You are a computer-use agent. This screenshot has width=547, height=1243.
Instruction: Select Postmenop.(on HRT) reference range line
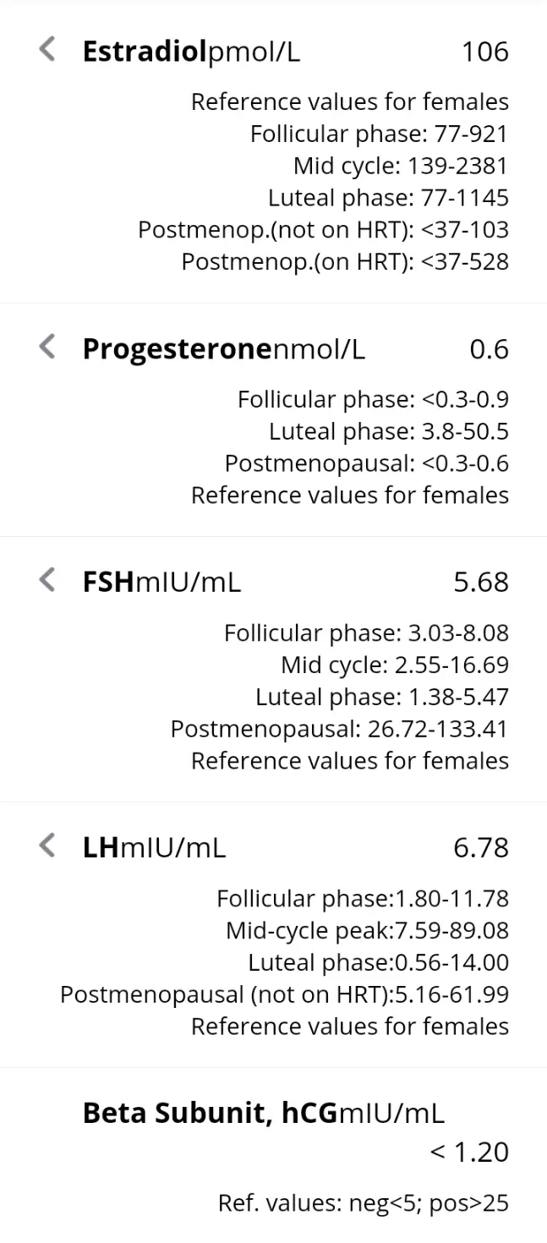[345, 261]
